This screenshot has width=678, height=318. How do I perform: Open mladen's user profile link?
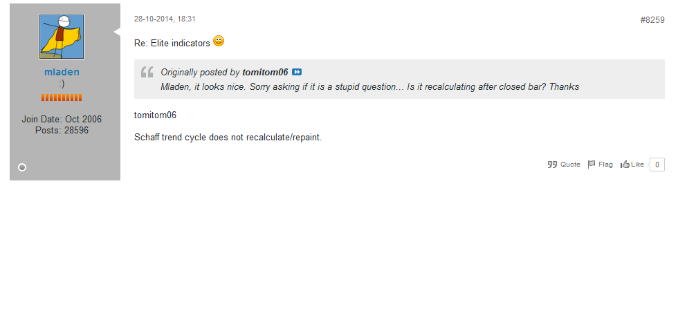click(62, 72)
